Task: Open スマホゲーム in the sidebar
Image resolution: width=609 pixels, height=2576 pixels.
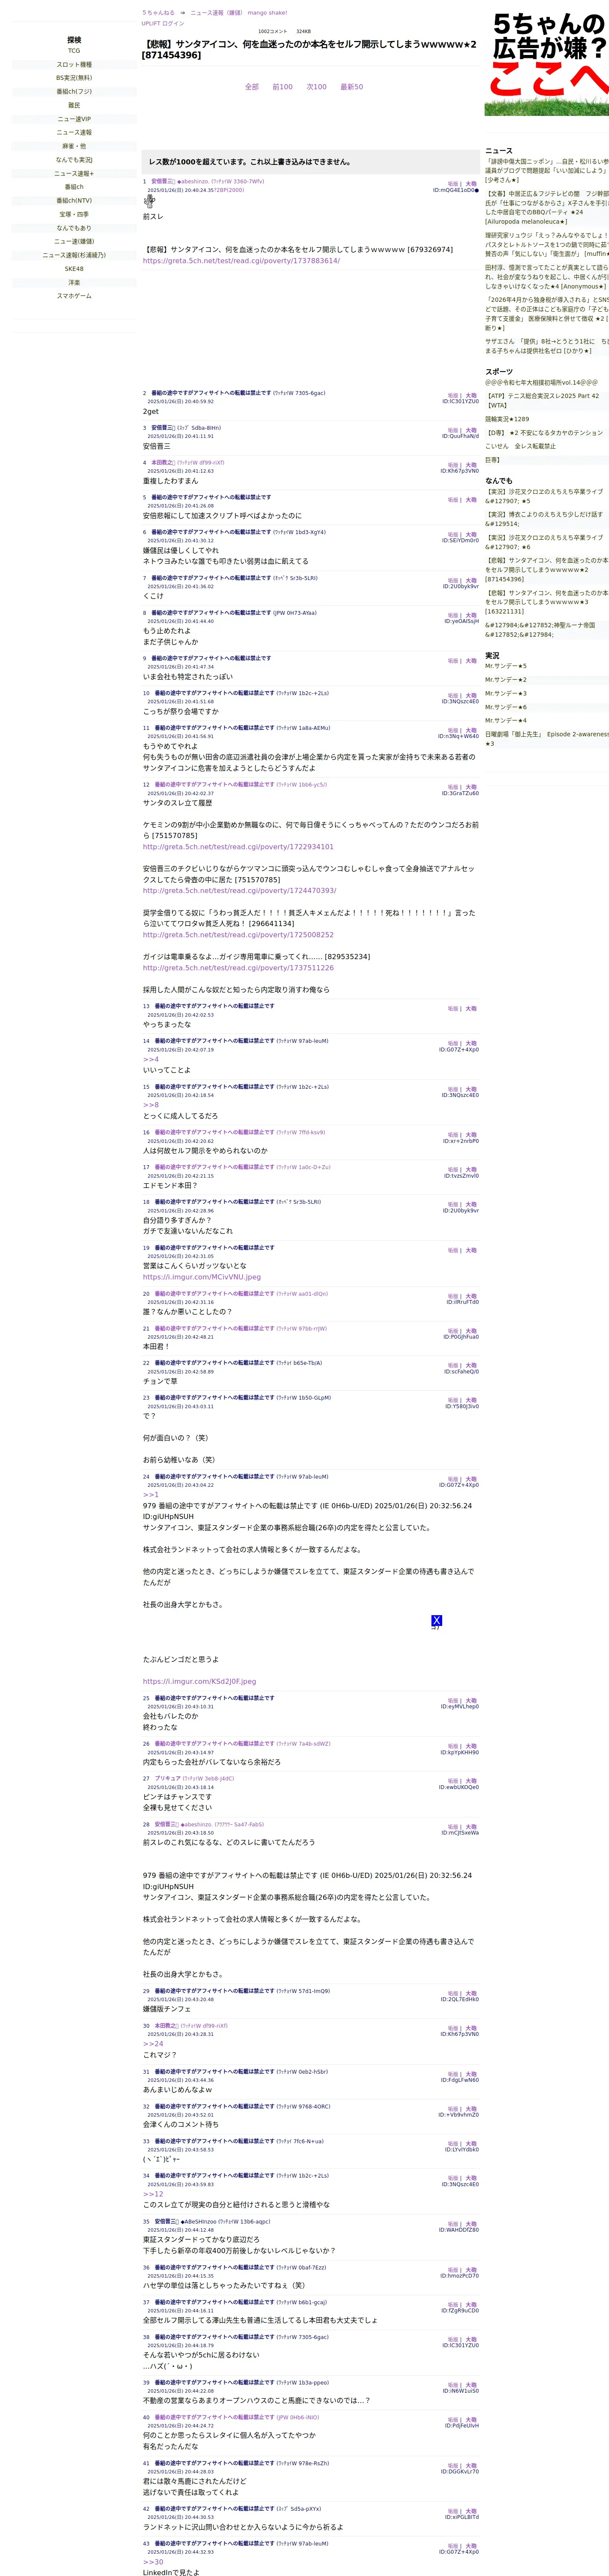Action: (x=74, y=296)
